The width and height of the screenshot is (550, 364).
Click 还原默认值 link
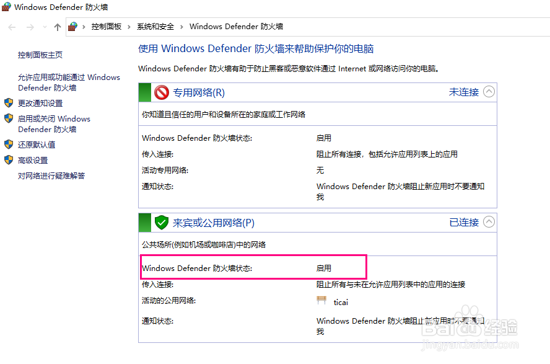click(37, 144)
